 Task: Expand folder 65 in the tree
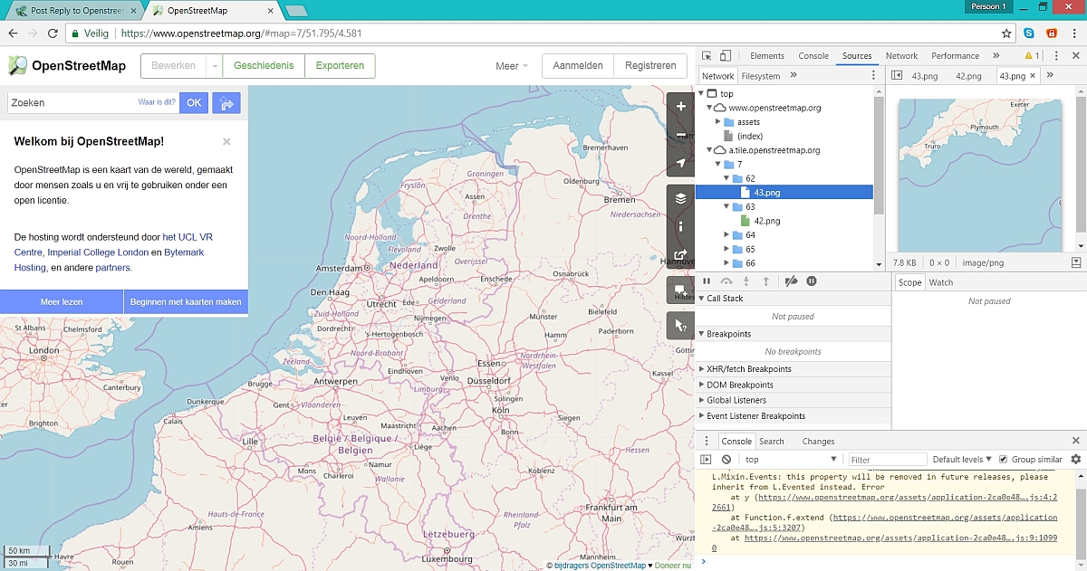click(x=726, y=249)
